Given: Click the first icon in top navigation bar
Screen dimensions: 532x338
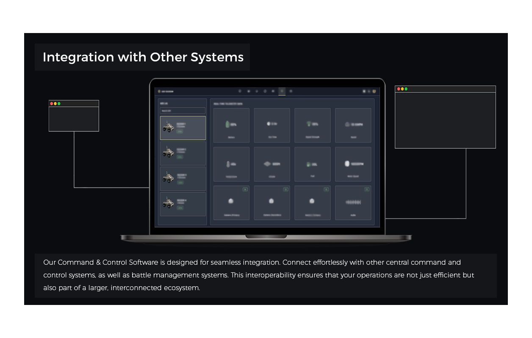Looking at the screenshot, I should [x=240, y=91].
